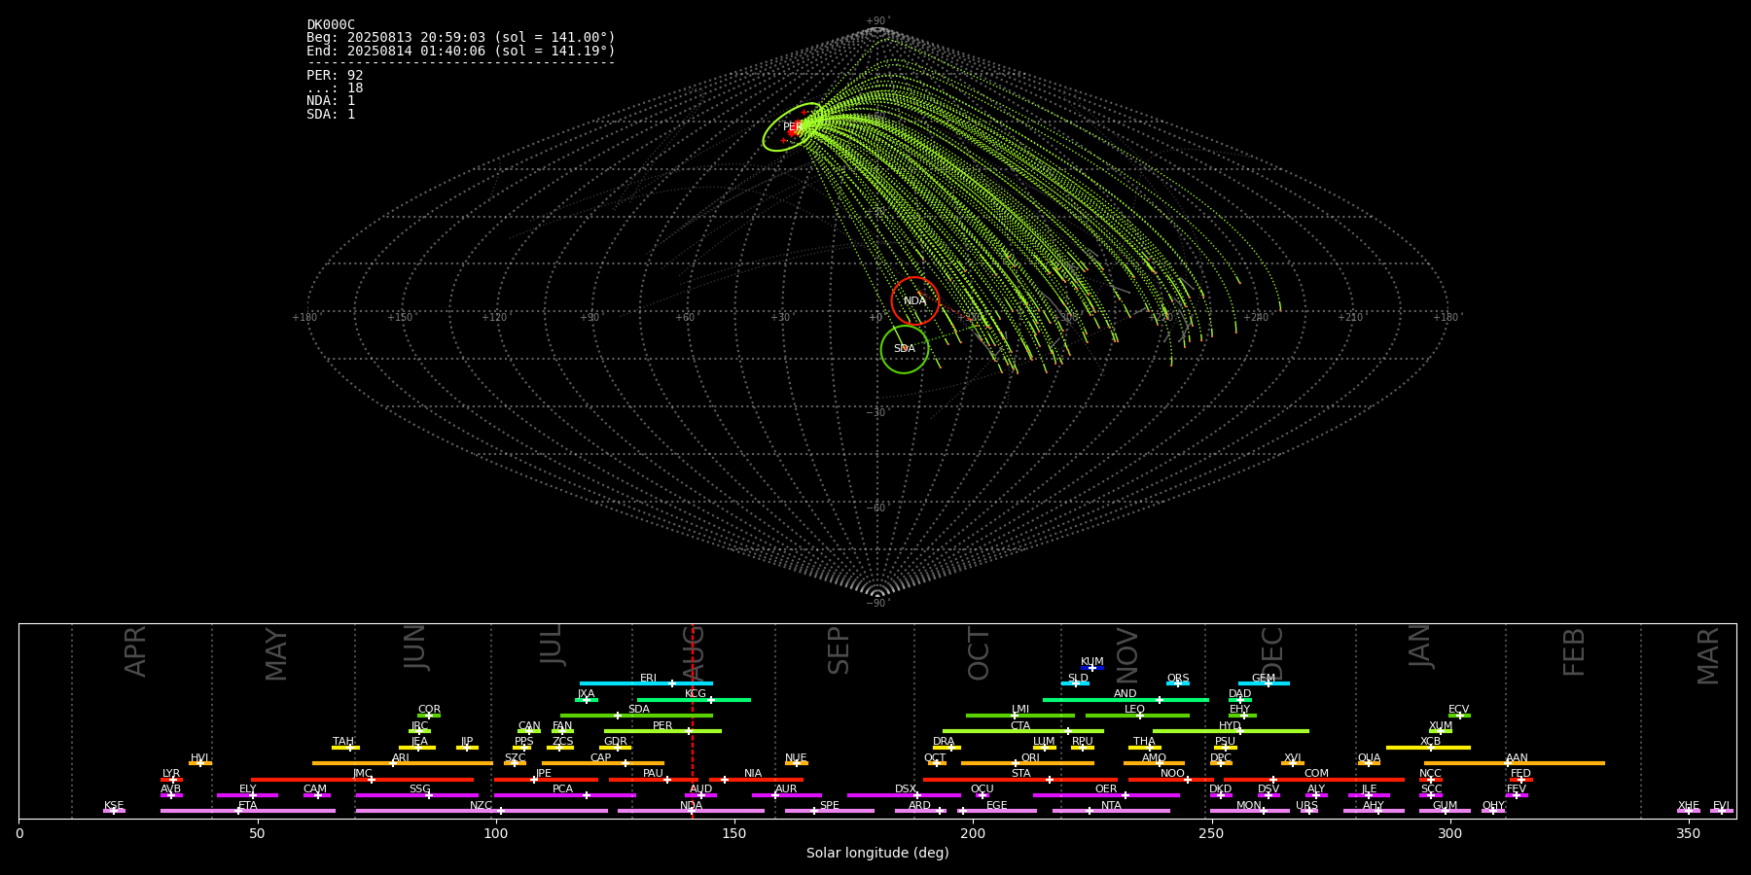Click the KUM shower bar in timeline
1751x875 pixels.
(x=1092, y=668)
